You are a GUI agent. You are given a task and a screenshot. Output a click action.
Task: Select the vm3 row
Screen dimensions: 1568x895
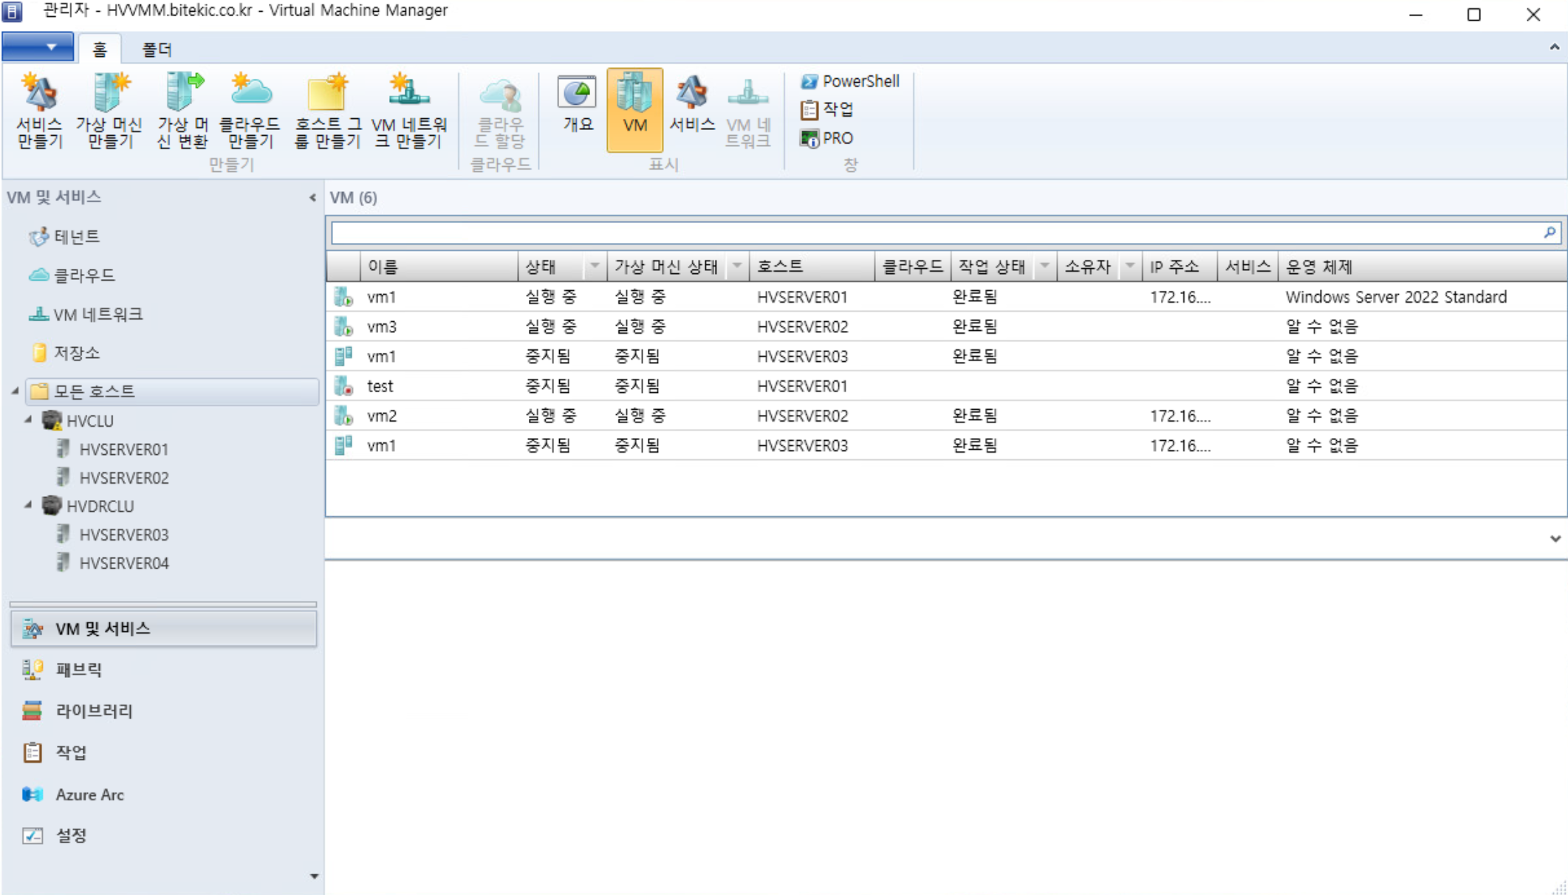click(946, 326)
